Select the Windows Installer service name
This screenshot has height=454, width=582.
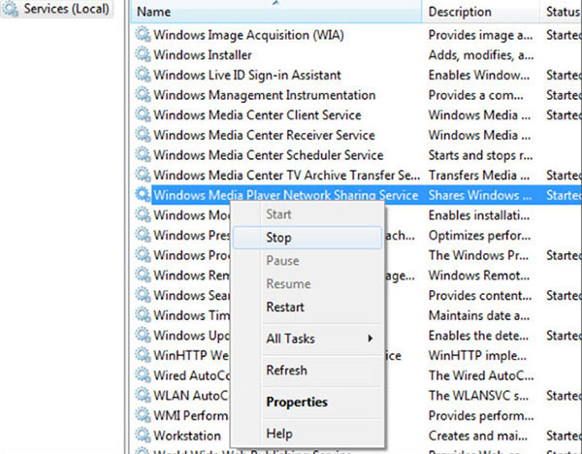[x=203, y=55]
